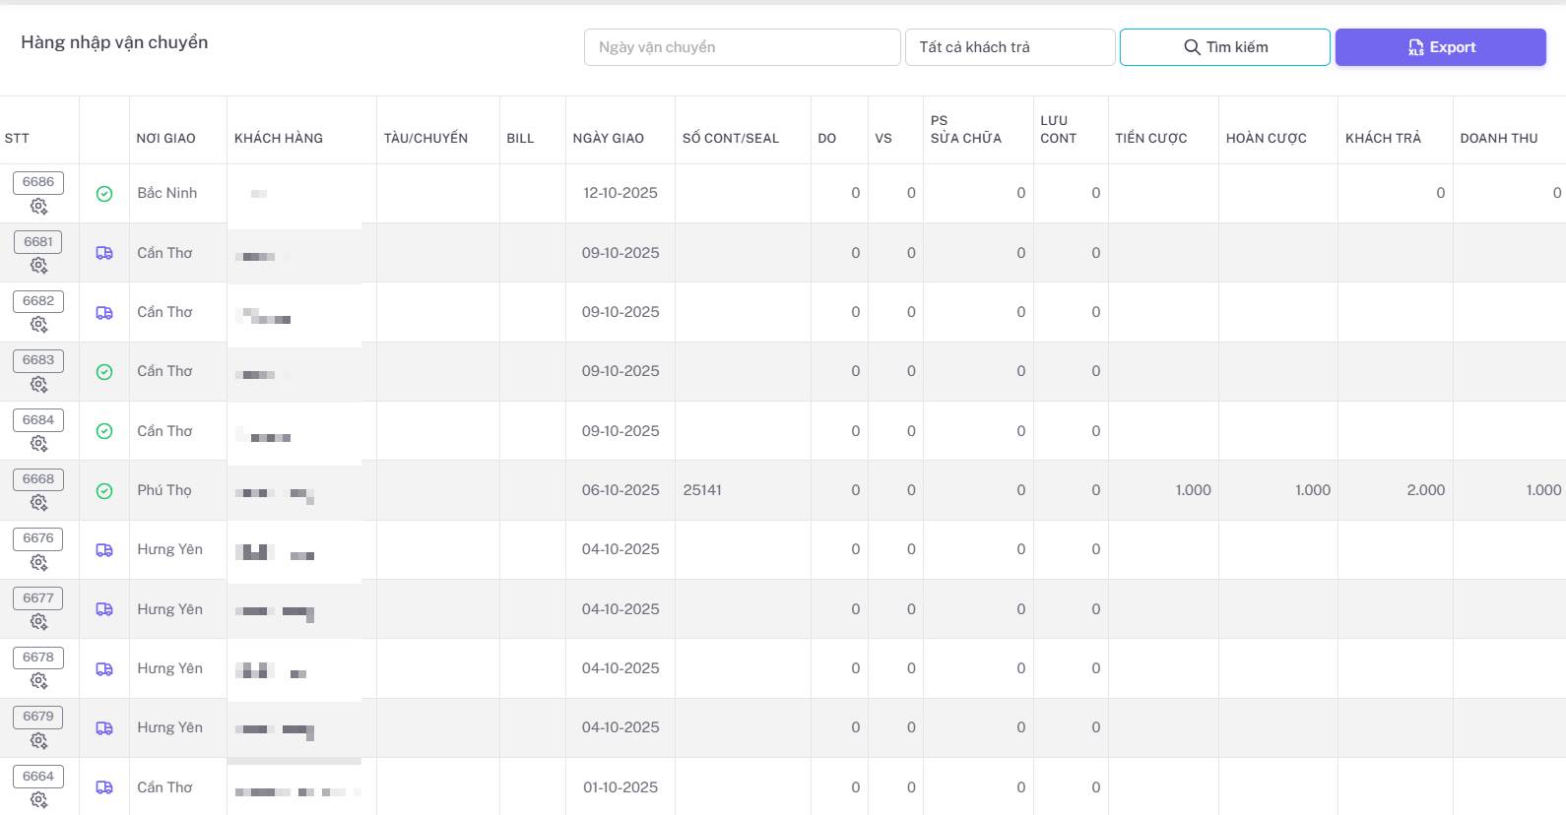Click the green check status for Bắc Ninh row
Screen dimensions: 1566x815
click(104, 194)
